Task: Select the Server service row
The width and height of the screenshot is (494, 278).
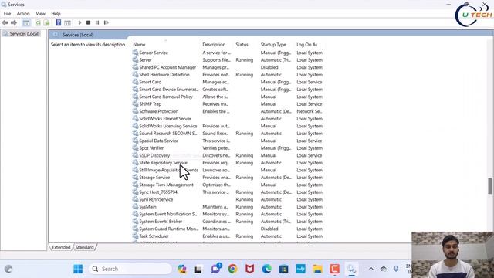Action: click(228, 60)
